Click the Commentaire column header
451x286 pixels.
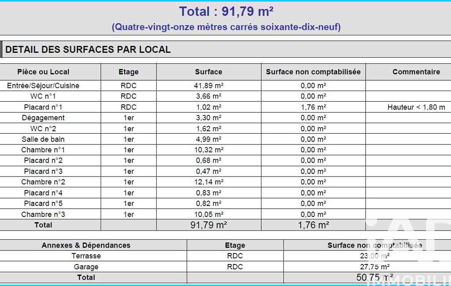(416, 72)
